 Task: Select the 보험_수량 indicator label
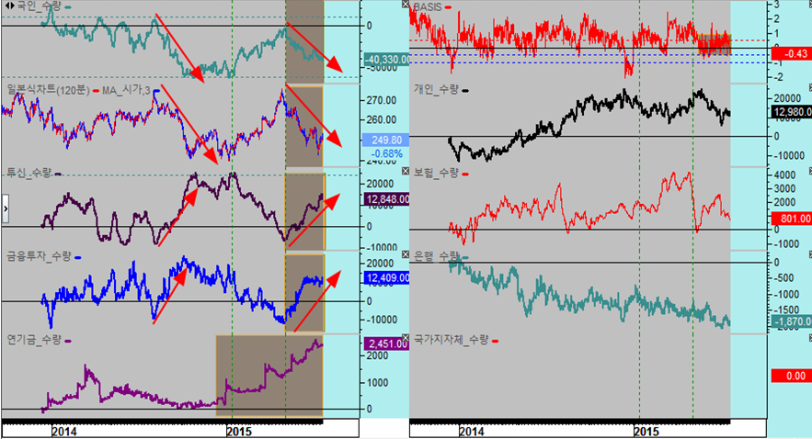[x=436, y=173]
